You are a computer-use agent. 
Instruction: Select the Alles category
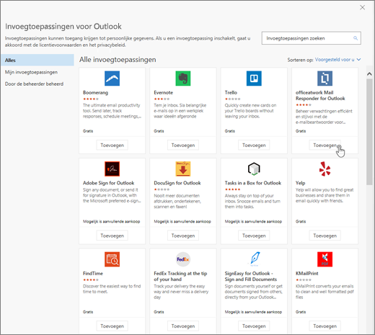[x=37, y=61]
